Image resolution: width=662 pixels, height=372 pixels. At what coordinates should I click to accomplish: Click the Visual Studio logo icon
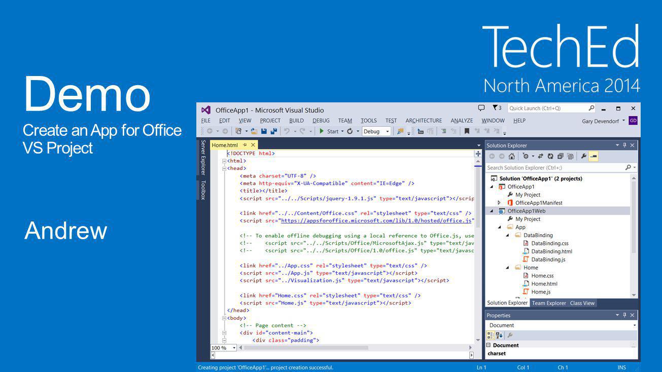(x=205, y=109)
